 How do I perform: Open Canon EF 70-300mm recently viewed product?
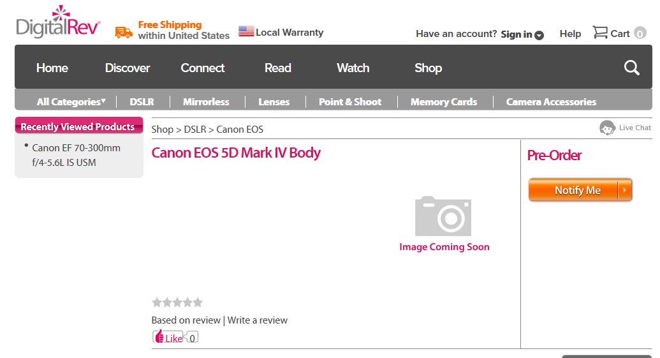(x=76, y=155)
